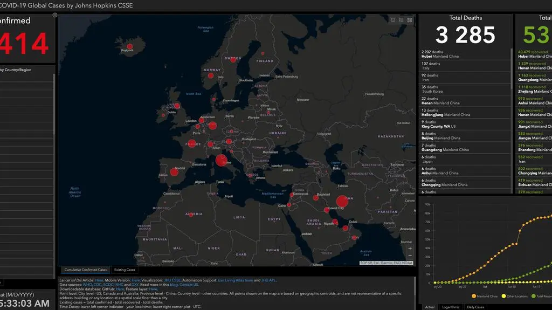The width and height of the screenshot is (552, 310).
Task: Select the red case circle near Kuwait City
Action: [327, 210]
